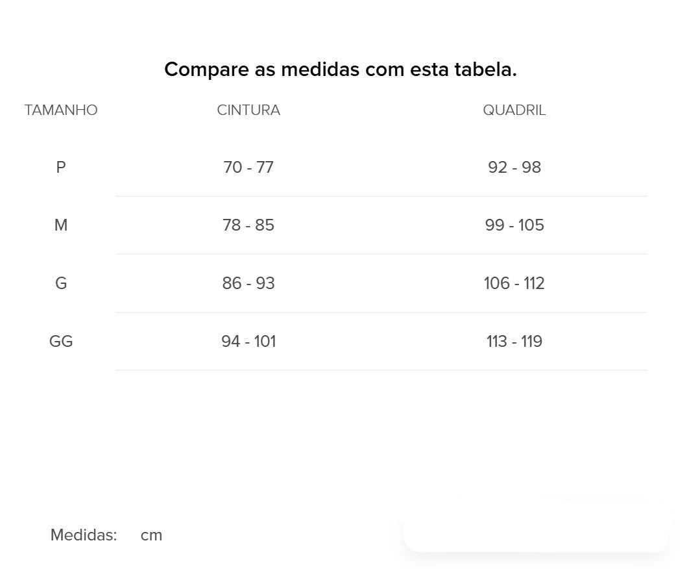Select size G row label
The width and height of the screenshot is (689, 569).
coord(61,283)
